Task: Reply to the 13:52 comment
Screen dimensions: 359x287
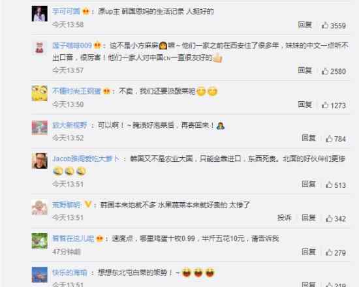Action: coord(309,138)
